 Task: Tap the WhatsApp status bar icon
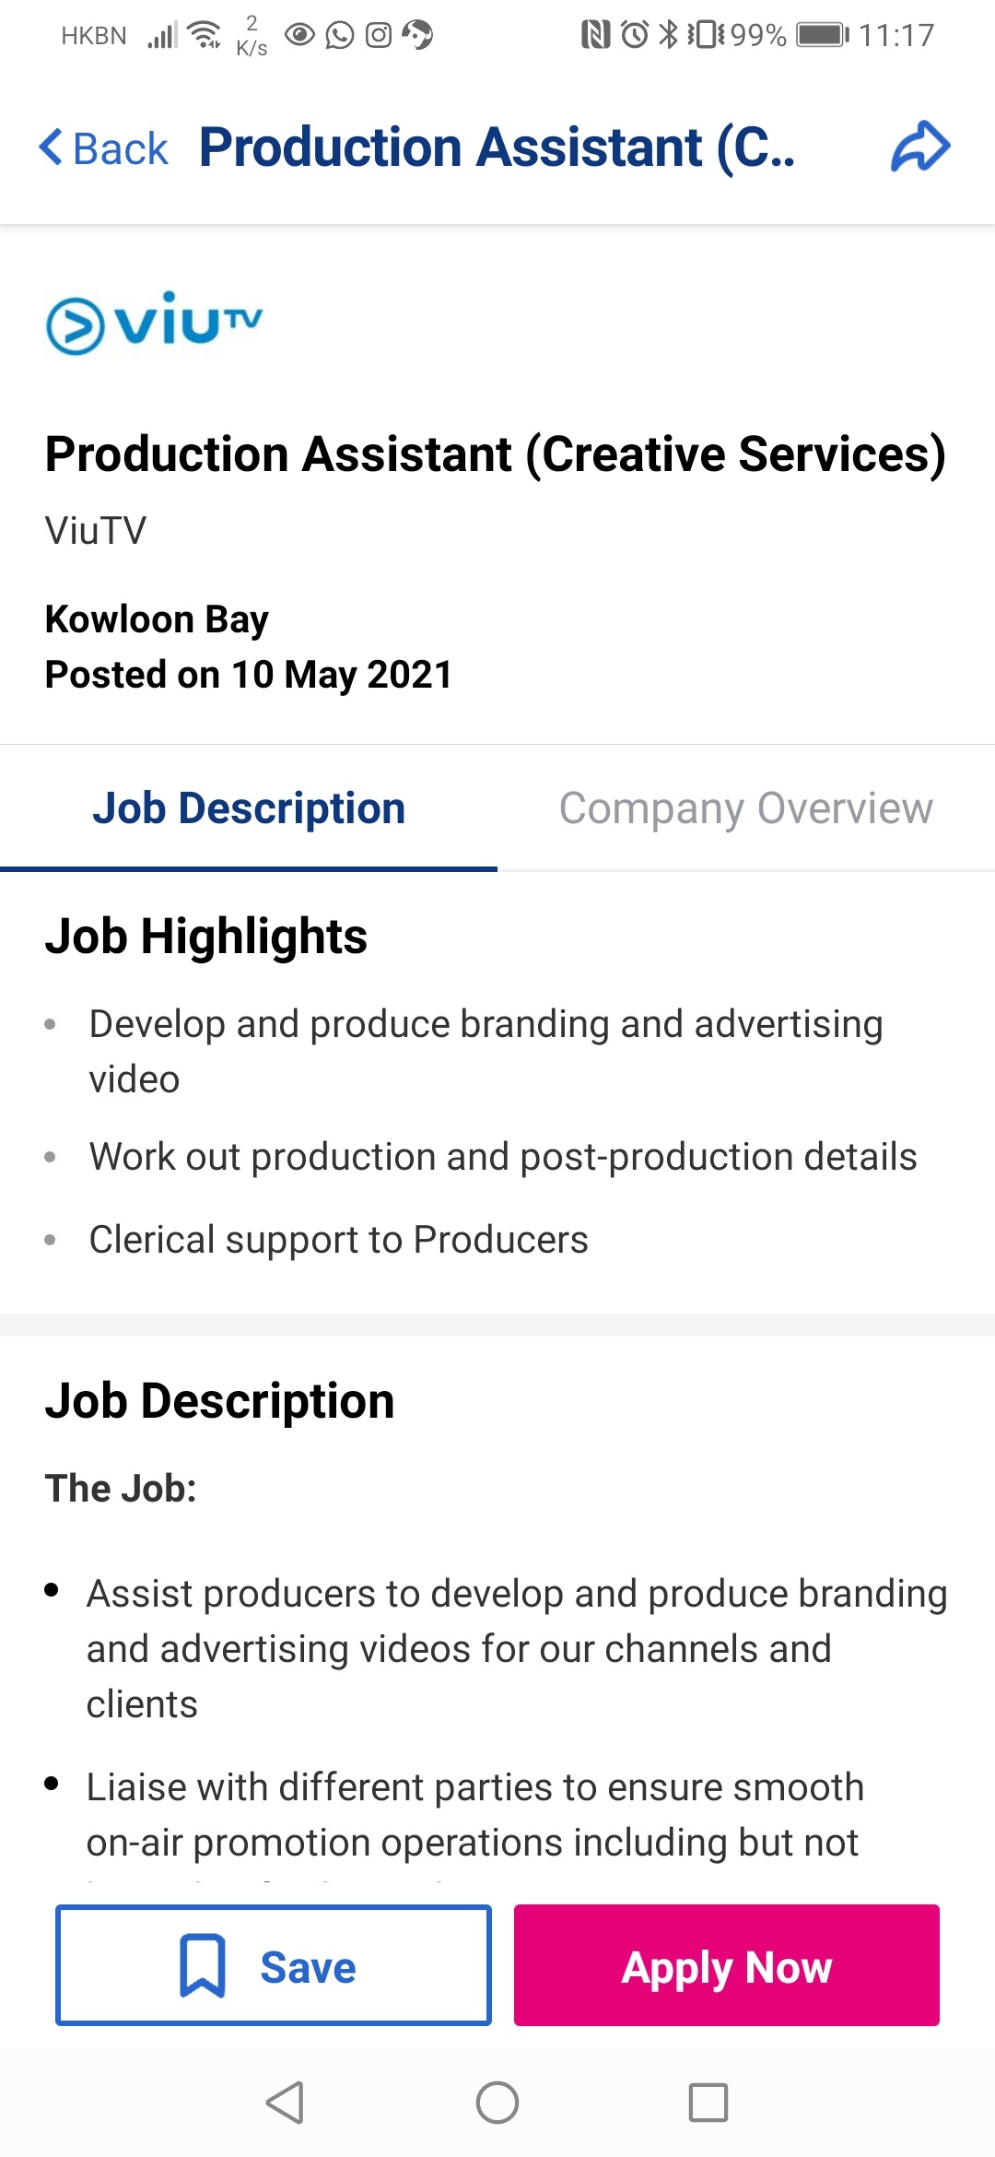point(340,35)
